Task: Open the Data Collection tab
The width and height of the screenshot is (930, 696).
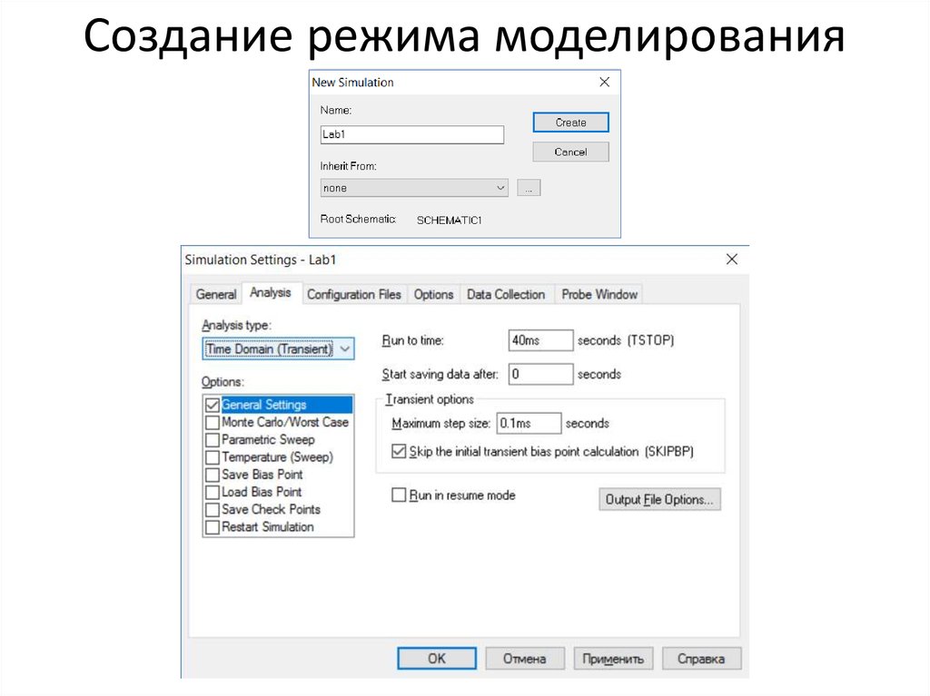Action: [506, 294]
